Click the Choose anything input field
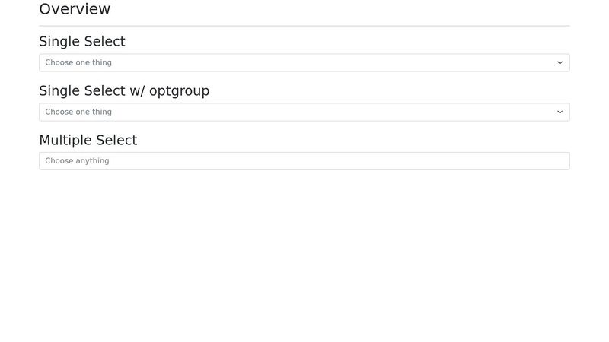 pos(304,161)
